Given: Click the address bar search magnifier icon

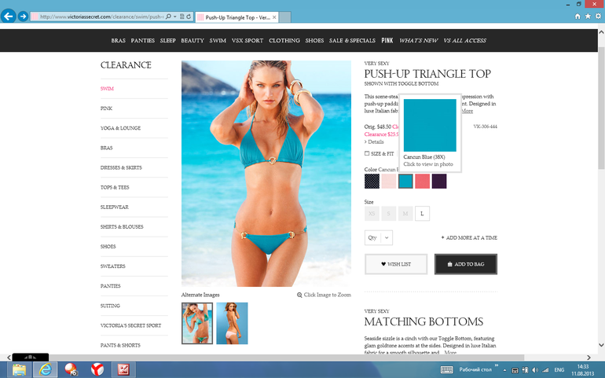Looking at the screenshot, I should click(168, 17).
